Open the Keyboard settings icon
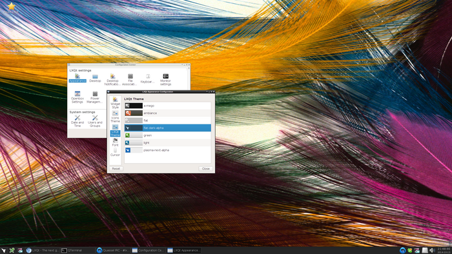Image resolution: width=452 pixels, height=254 pixels. [x=148, y=79]
